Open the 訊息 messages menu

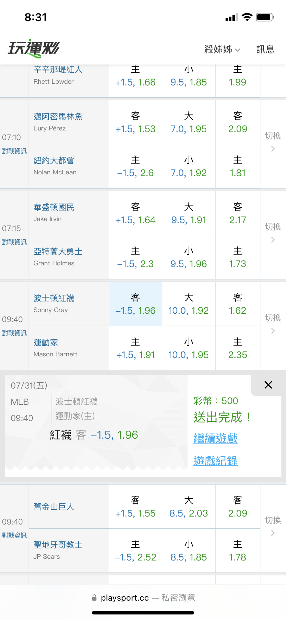click(x=265, y=49)
